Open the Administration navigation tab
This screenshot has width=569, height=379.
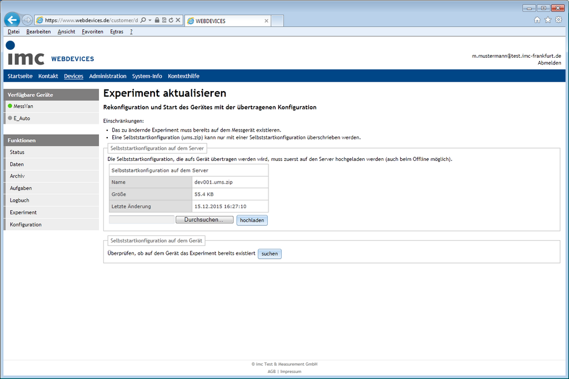click(107, 76)
